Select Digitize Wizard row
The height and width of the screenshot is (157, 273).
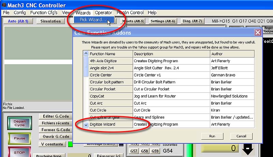click(x=111, y=124)
